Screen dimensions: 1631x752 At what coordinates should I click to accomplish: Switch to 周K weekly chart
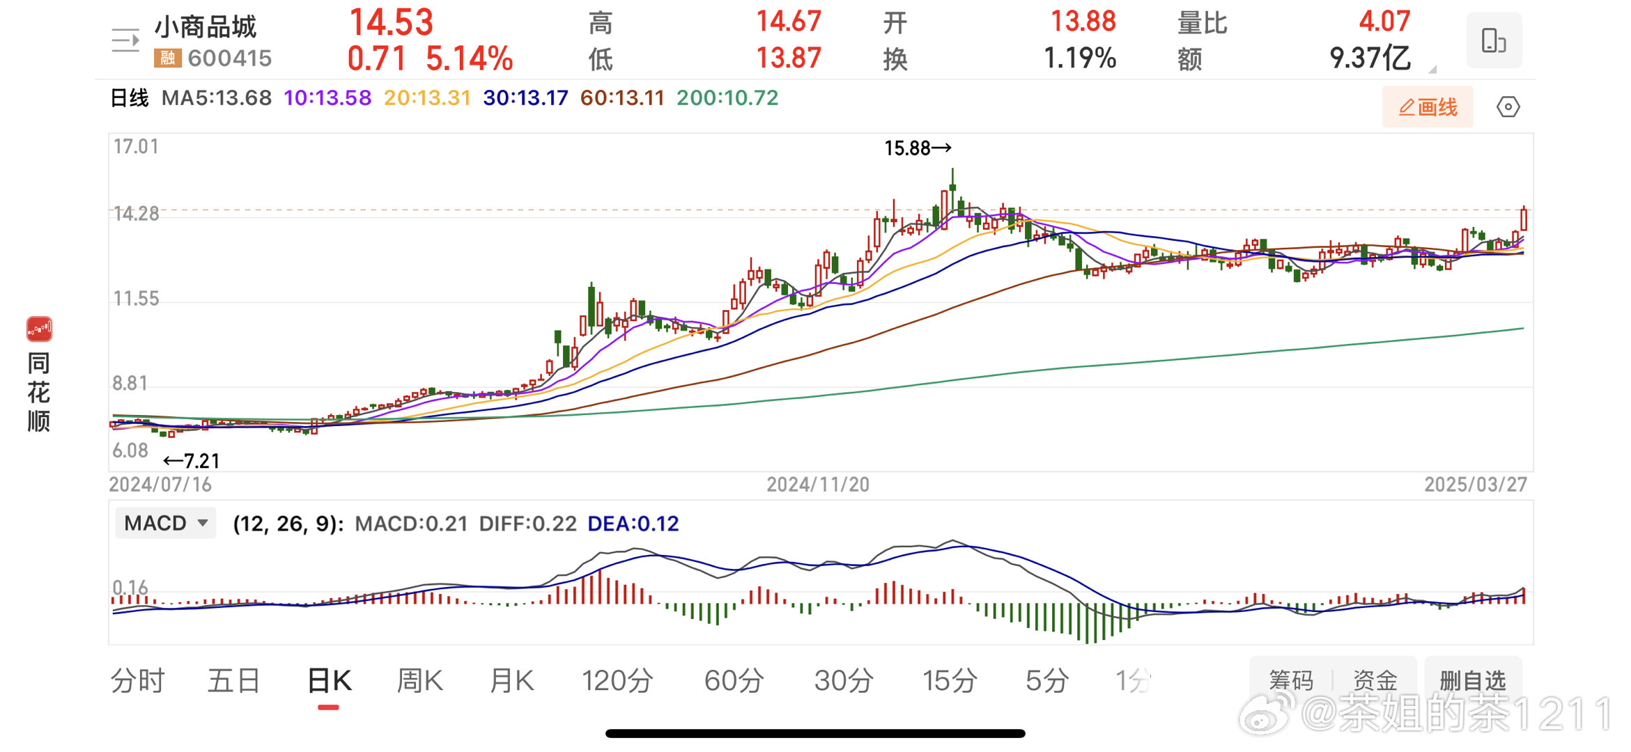point(419,680)
